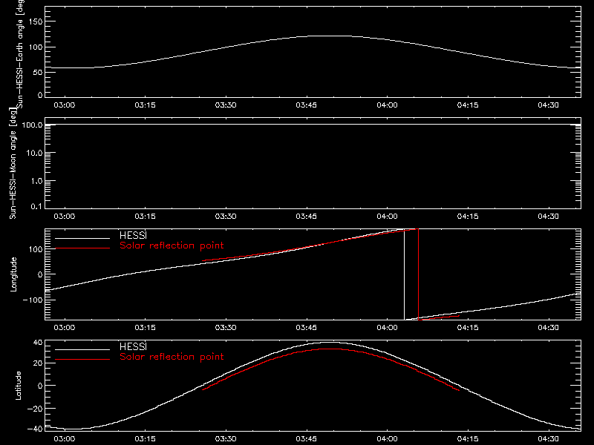This screenshot has height=445, width=594.
Task: Click flat white line in Moon angle plot
Action: coord(313,124)
